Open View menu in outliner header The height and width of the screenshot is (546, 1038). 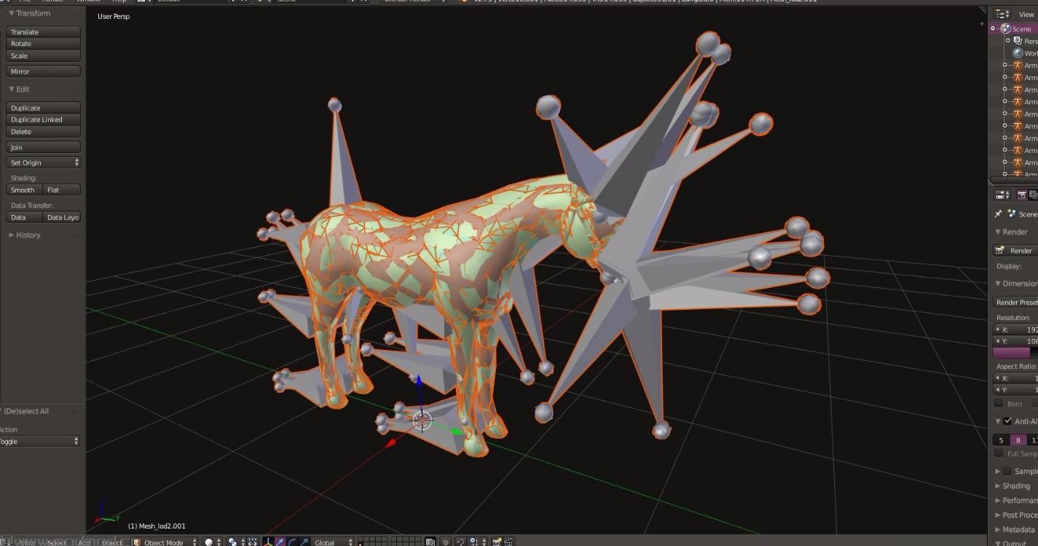point(1026,14)
